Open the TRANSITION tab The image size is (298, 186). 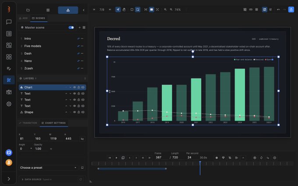click(x=28, y=123)
